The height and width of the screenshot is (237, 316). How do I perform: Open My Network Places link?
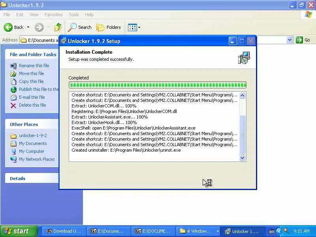pyautogui.click(x=37, y=159)
